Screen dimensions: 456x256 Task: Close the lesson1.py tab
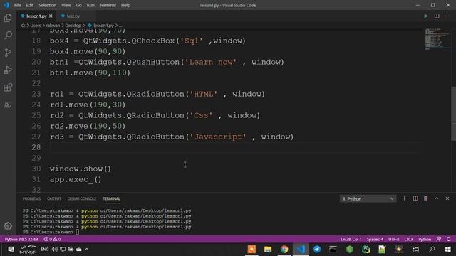click(x=51, y=16)
